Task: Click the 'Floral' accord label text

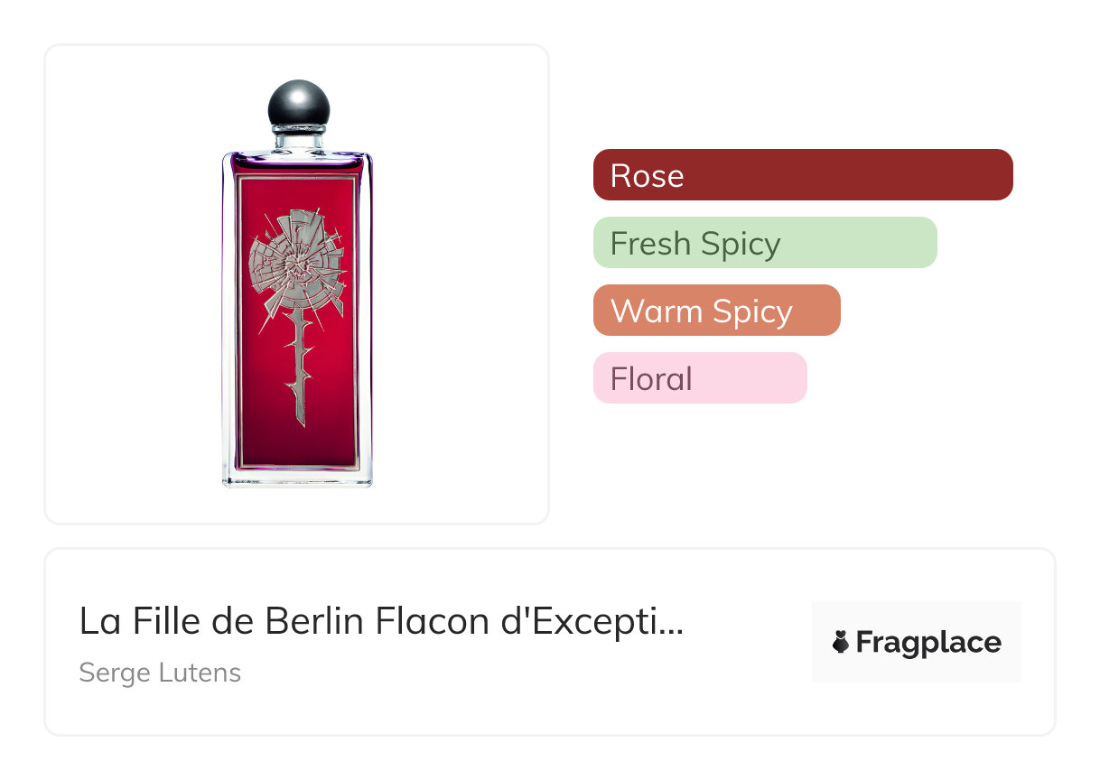Action: [651, 379]
